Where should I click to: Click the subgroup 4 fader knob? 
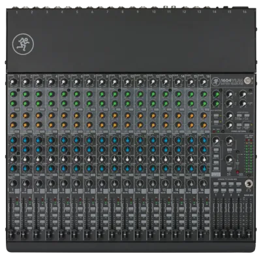[239, 234]
